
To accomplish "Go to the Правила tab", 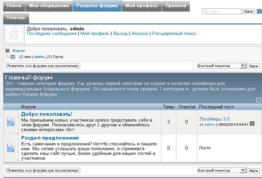I will click(176, 6).
